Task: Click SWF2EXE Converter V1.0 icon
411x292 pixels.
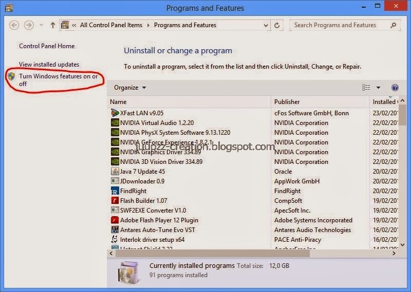Action: pyautogui.click(x=115, y=210)
